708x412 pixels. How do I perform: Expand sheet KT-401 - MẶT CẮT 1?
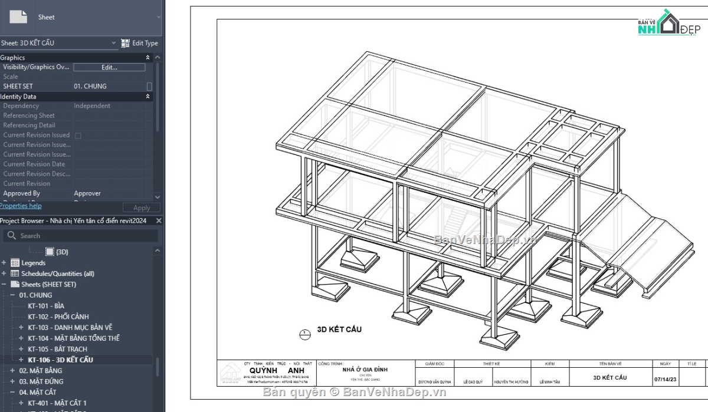pos(21,403)
